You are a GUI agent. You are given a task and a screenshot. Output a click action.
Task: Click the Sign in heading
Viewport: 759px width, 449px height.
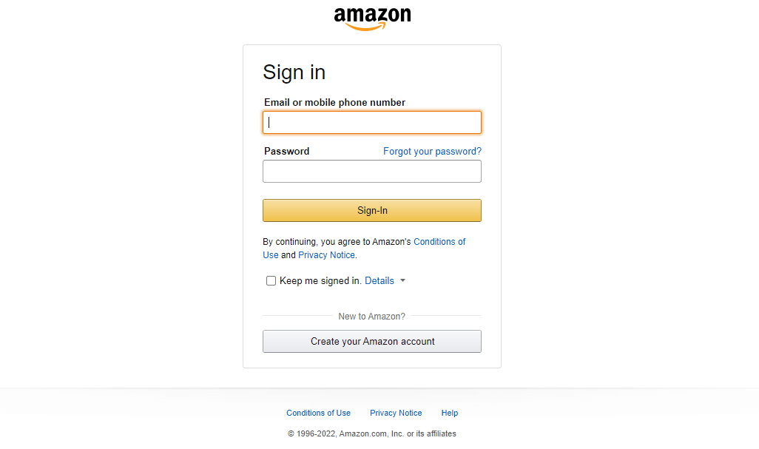[294, 72]
